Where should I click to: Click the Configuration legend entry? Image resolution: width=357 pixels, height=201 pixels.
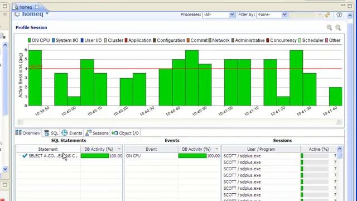click(169, 40)
